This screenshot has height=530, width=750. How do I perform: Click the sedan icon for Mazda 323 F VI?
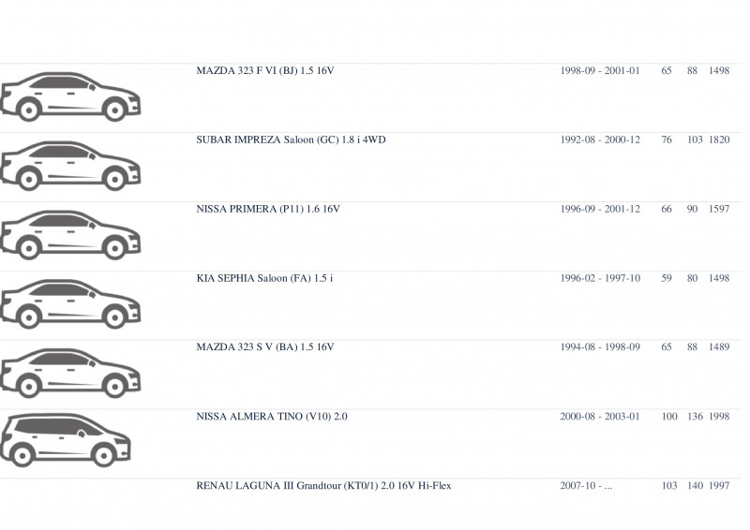(x=70, y=96)
